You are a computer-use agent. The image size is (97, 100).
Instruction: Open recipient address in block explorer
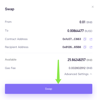click(91, 47)
